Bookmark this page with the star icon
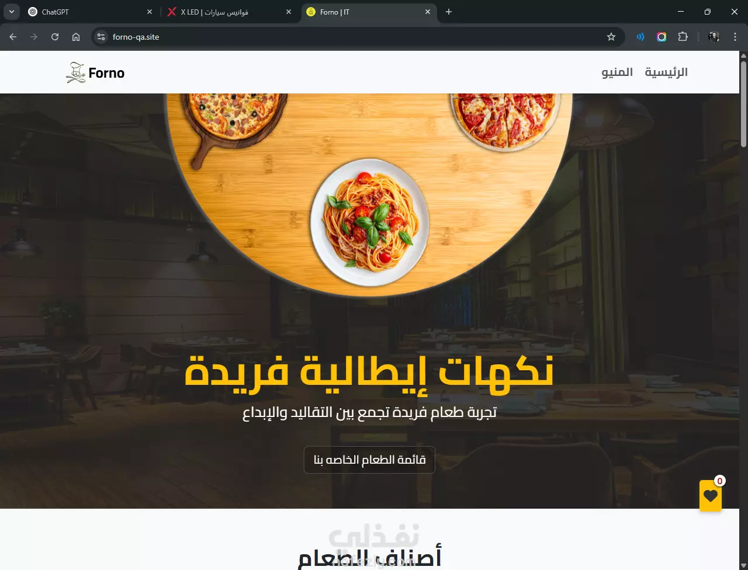Image resolution: width=748 pixels, height=570 pixels. pyautogui.click(x=611, y=37)
